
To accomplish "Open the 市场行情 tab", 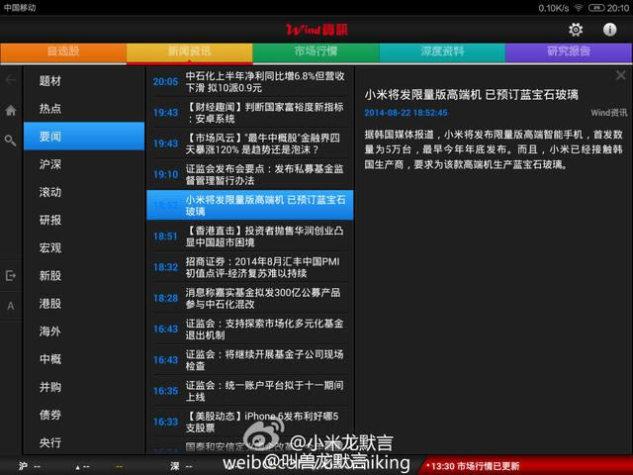I will click(x=316, y=52).
